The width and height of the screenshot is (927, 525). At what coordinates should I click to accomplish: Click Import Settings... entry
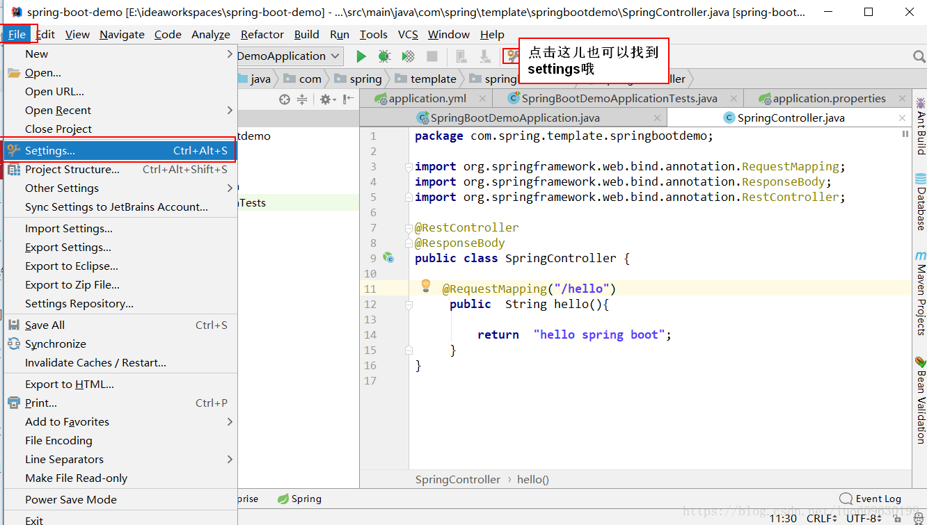[x=121, y=228]
